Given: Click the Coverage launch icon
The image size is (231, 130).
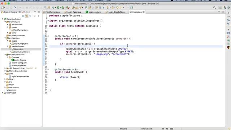Looking at the screenshot, I should click(63, 8).
